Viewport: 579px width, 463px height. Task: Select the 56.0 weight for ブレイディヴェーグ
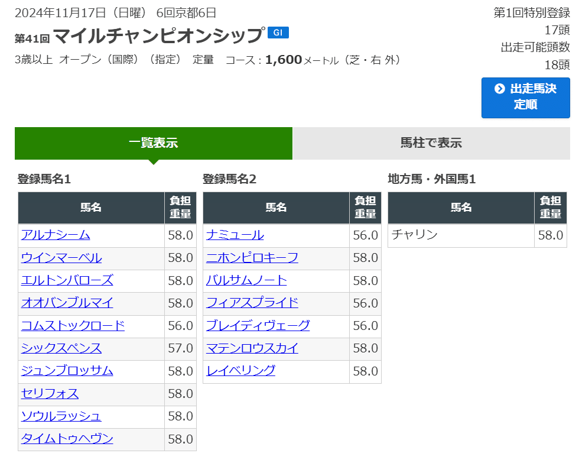(x=365, y=326)
